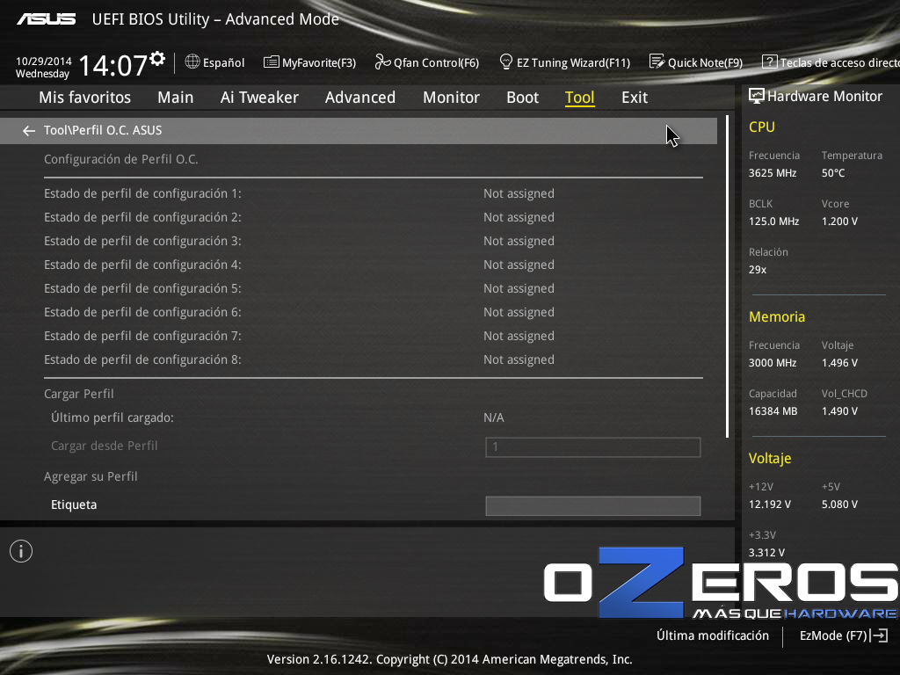Click the vertical scrollbar of the profile list

[727, 276]
